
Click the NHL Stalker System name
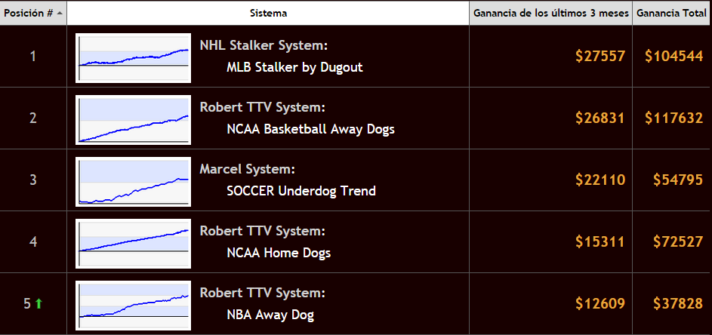click(x=264, y=46)
